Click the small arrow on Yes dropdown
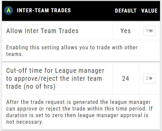The height and width of the screenshot is (131, 162). 151,31
